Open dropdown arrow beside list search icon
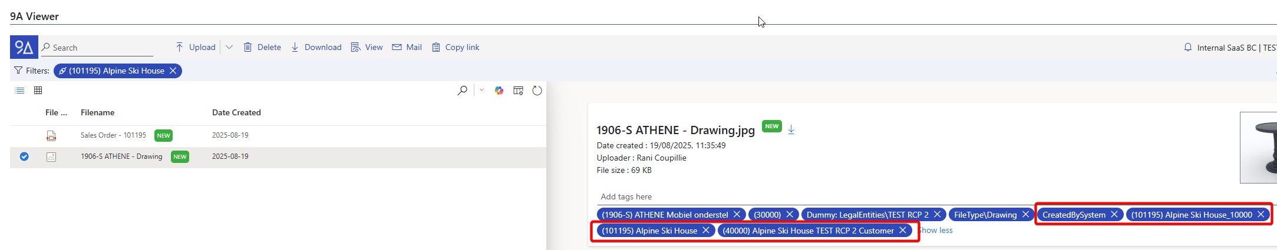This screenshot has height=250, width=1277. [x=481, y=91]
